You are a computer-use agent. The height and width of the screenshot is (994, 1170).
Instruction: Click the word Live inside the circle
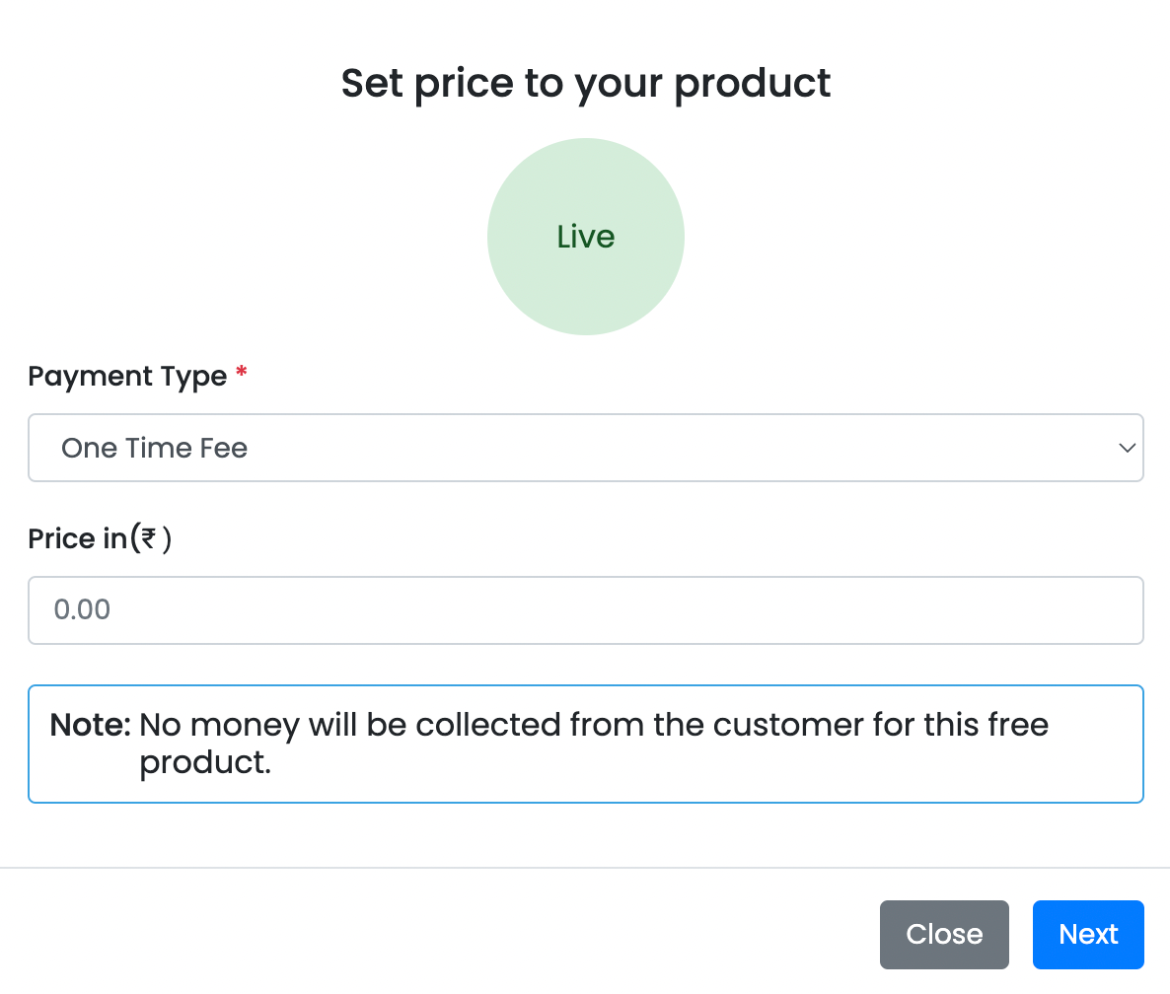(586, 237)
